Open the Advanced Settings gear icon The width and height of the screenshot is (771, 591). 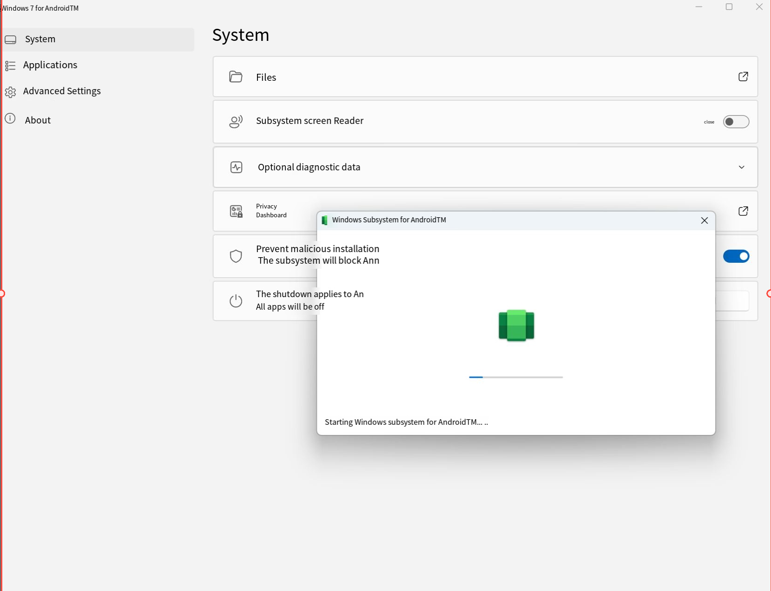10,92
